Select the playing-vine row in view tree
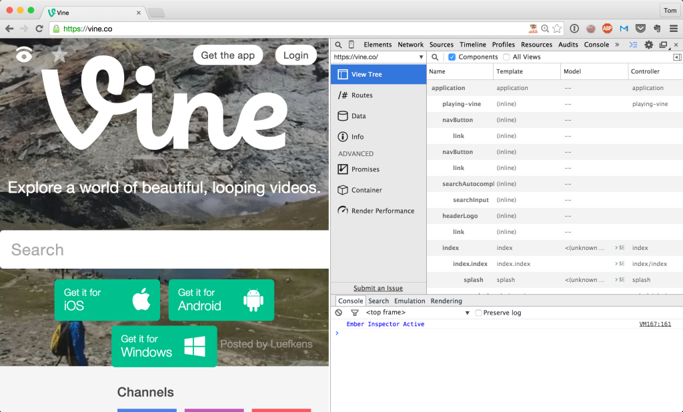 coord(554,104)
